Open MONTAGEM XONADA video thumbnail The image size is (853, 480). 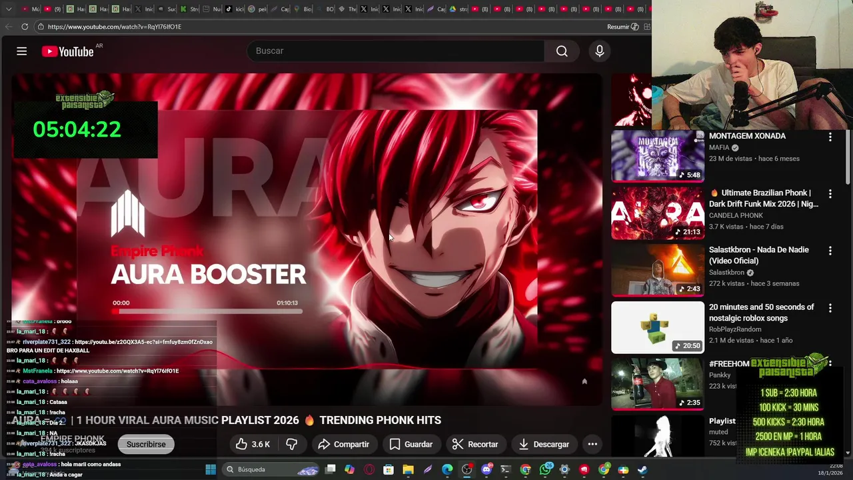point(658,156)
